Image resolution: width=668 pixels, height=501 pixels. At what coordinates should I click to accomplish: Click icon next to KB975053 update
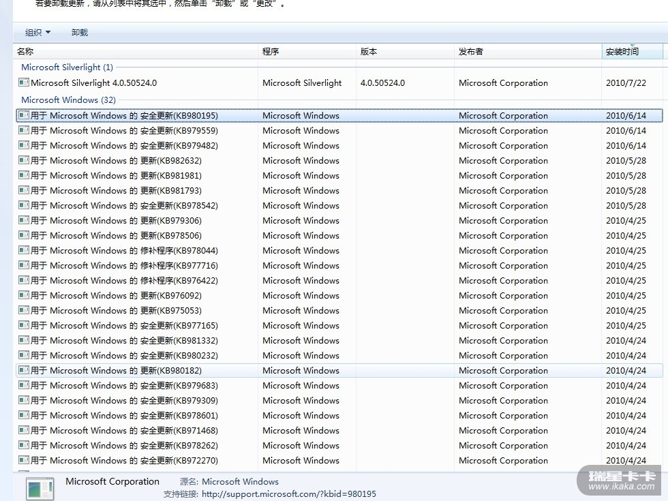24,310
